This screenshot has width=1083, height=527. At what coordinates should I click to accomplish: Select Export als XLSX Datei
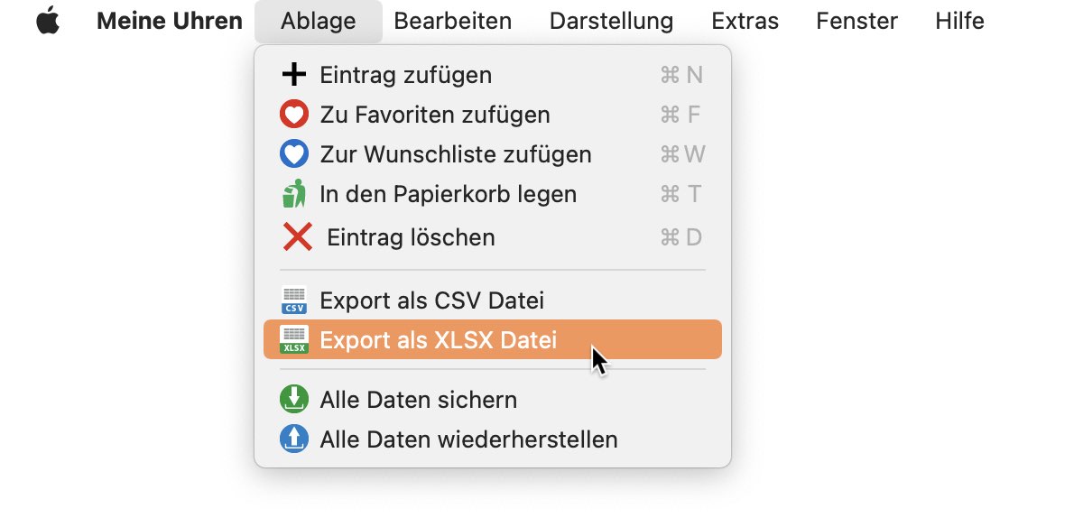(x=493, y=340)
